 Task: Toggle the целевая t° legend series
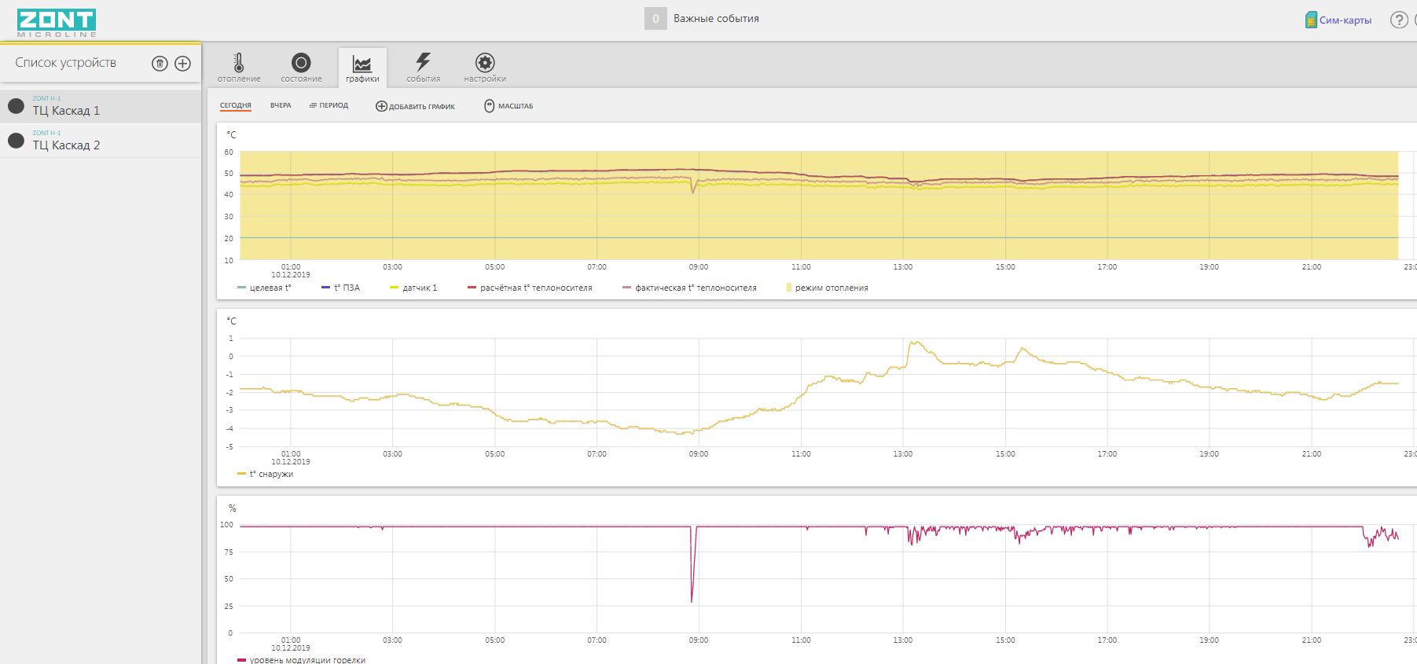pyautogui.click(x=264, y=288)
